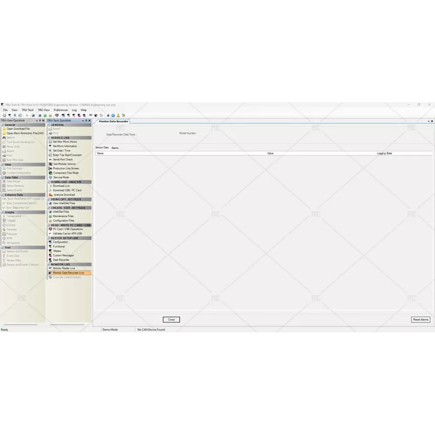Click Get Module Version item

(64, 164)
